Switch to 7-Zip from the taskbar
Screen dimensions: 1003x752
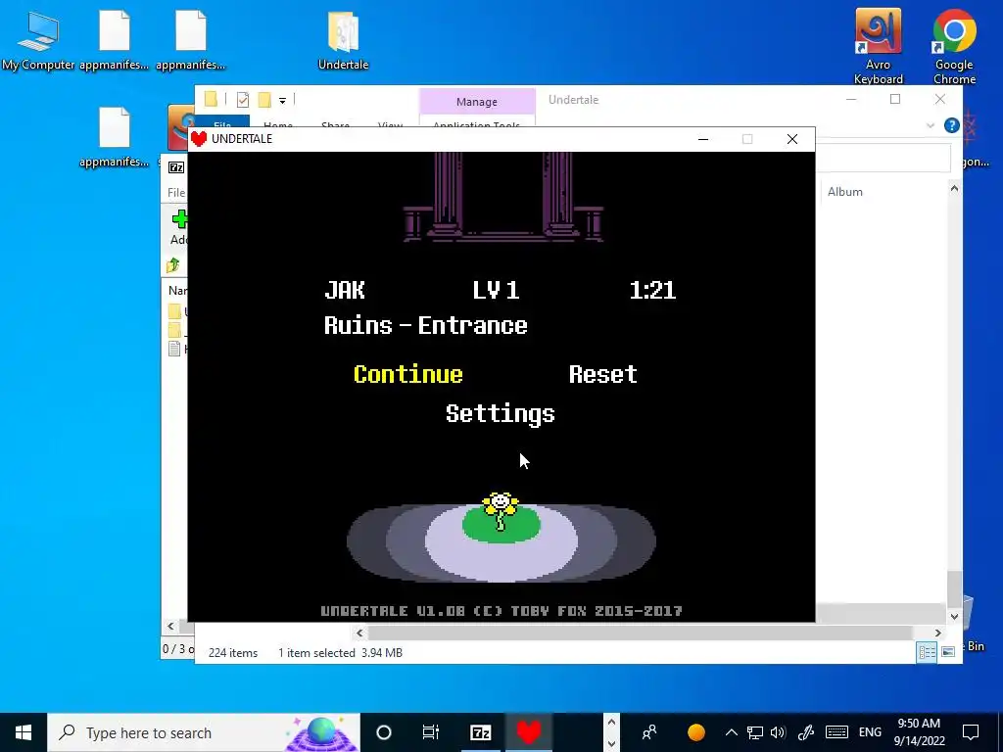coord(480,732)
